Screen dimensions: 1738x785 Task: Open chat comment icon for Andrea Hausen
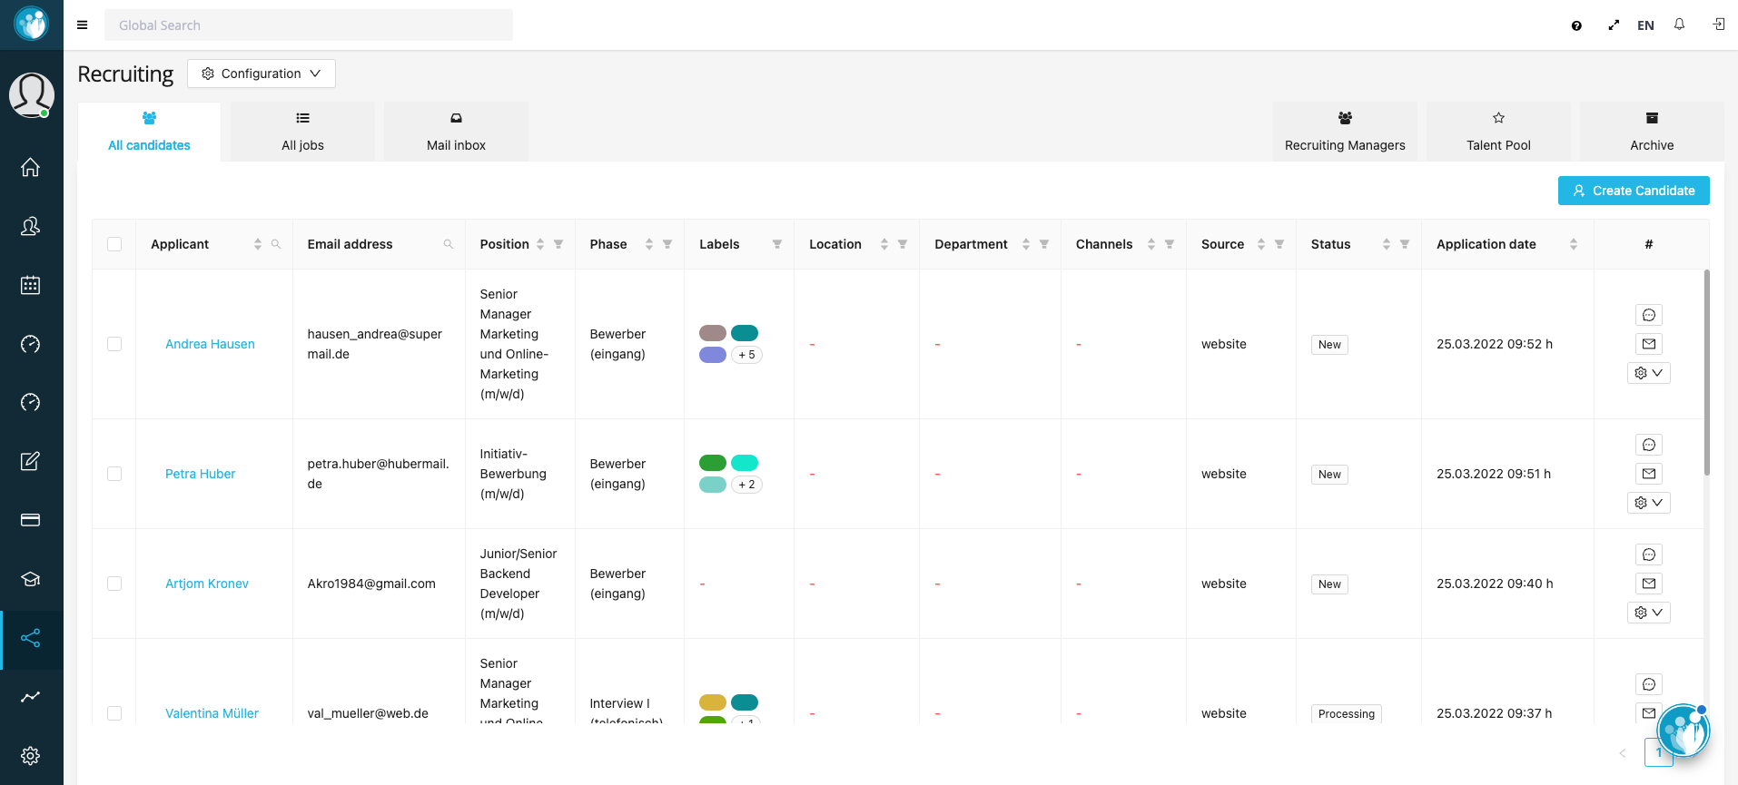1648,315
